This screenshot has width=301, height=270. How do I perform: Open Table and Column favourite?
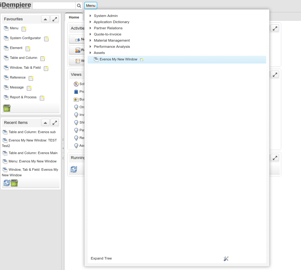[23, 58]
